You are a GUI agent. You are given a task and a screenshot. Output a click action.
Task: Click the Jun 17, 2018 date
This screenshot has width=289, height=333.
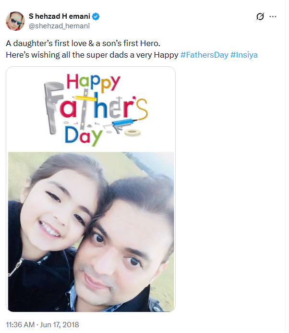click(60, 325)
